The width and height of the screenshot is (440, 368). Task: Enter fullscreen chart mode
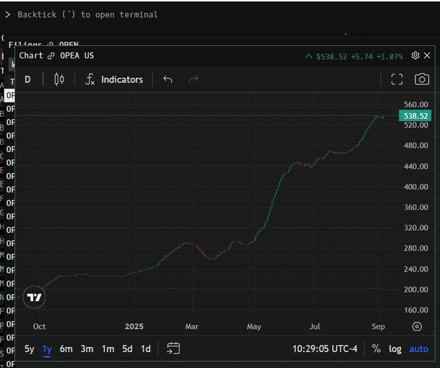click(397, 79)
